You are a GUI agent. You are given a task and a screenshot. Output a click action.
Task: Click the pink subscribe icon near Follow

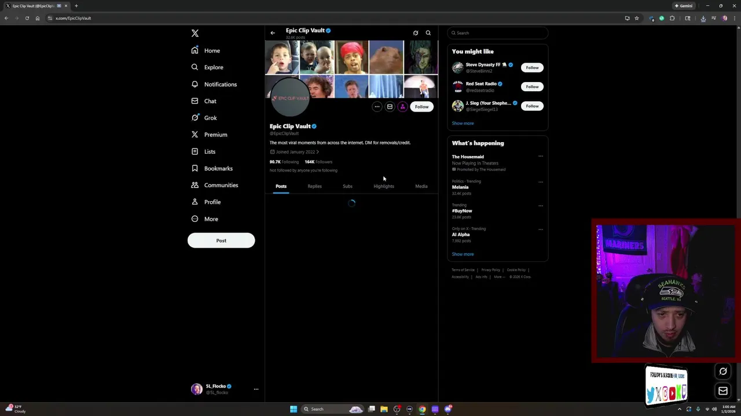(x=403, y=106)
